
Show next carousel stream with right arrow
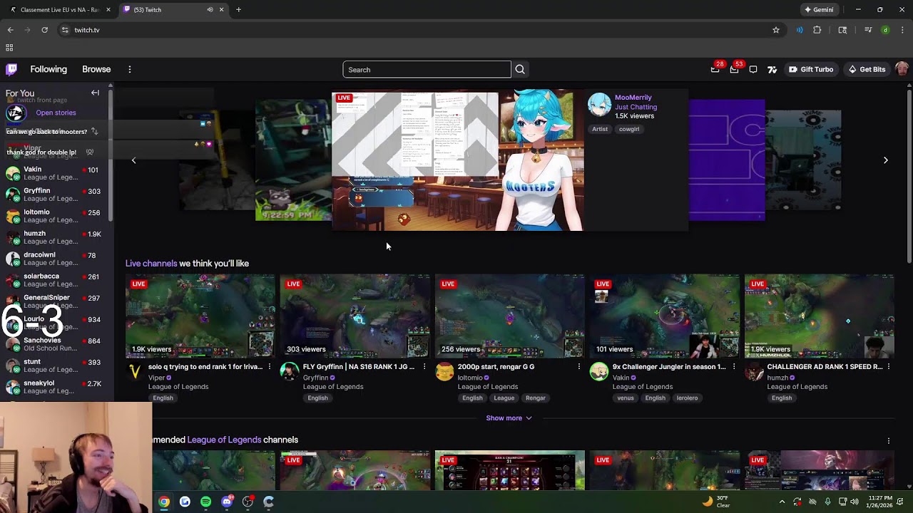click(886, 160)
